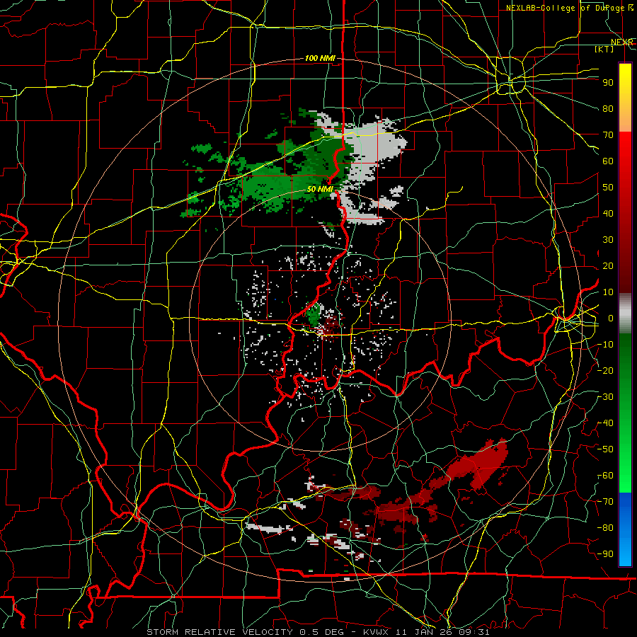Click the -50 value on the velocity scale

click(x=605, y=449)
